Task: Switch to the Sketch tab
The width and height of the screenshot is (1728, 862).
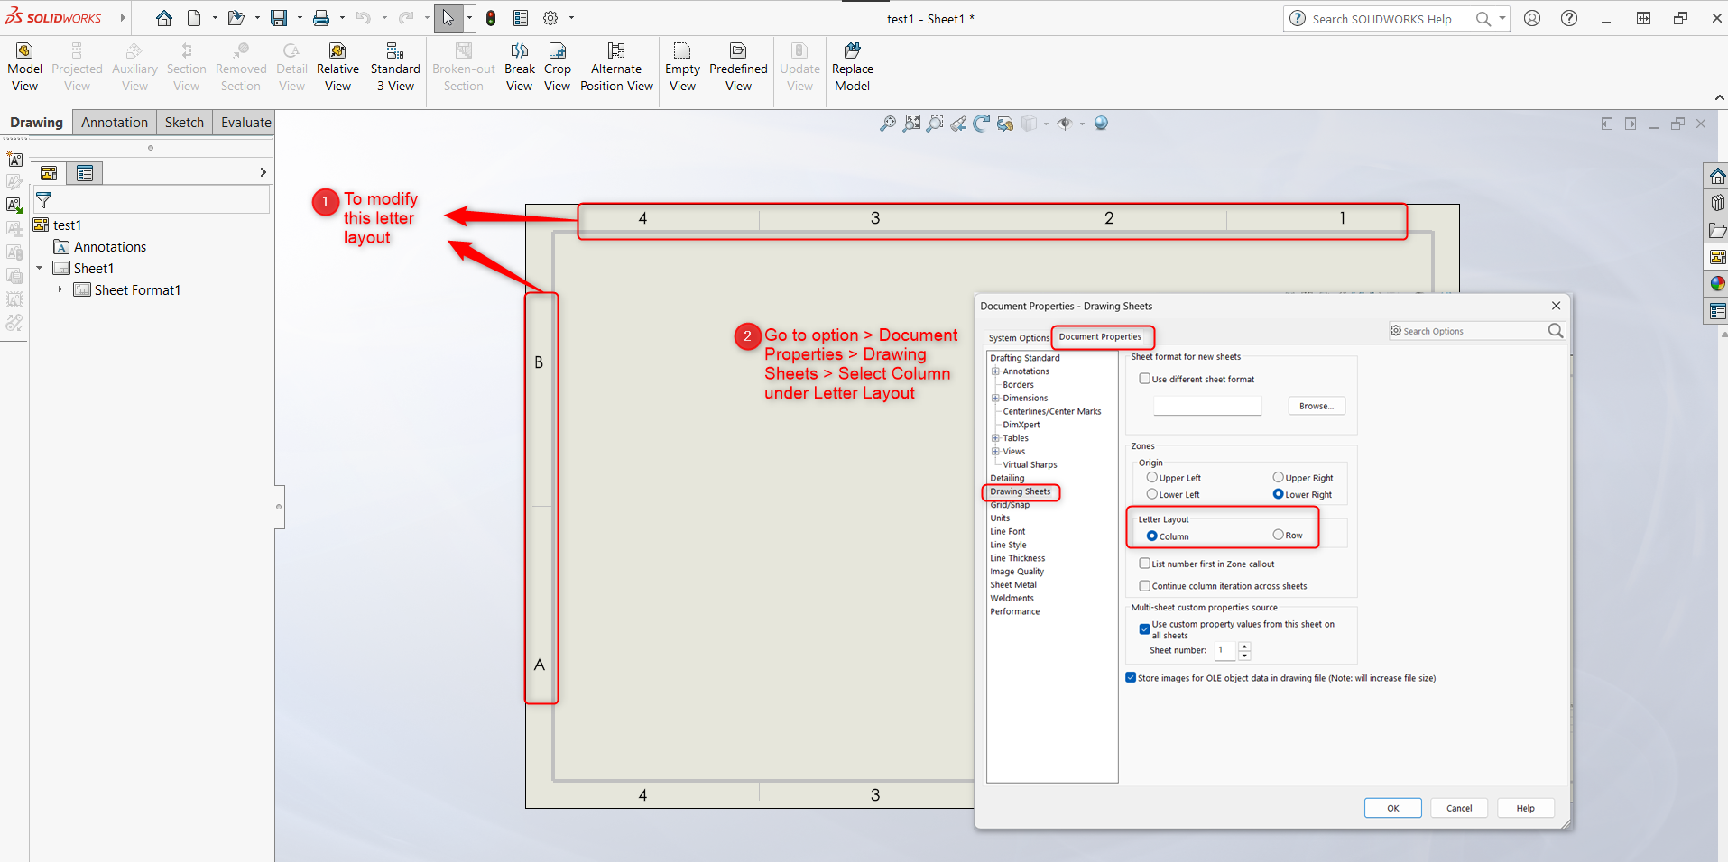Action: tap(184, 122)
